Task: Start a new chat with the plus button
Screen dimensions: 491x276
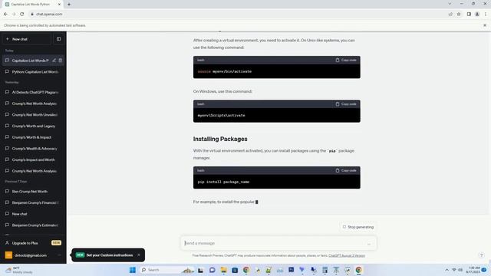Action: [x=27, y=39]
